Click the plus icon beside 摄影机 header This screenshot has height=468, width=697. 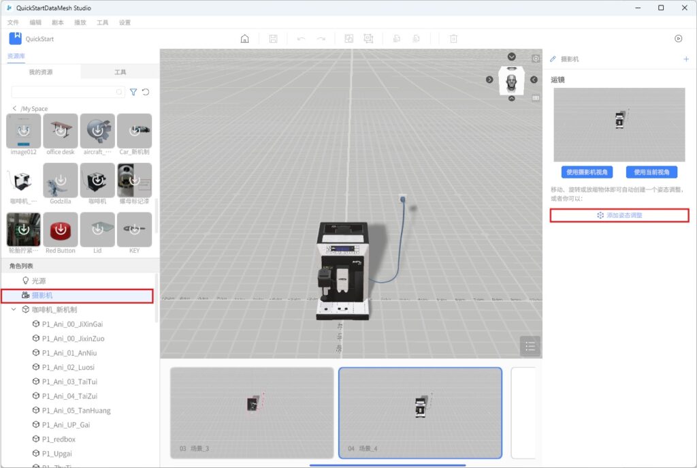686,59
